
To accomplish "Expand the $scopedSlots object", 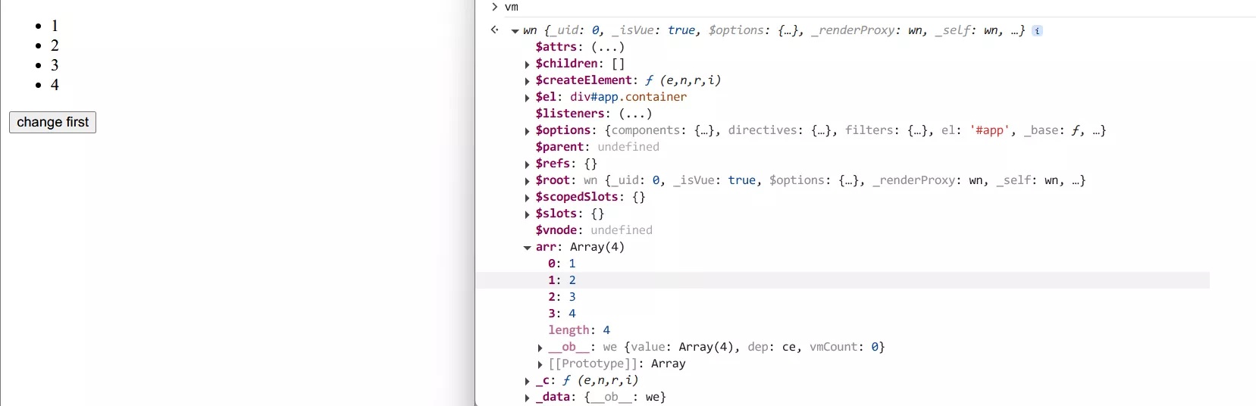I will tap(528, 198).
